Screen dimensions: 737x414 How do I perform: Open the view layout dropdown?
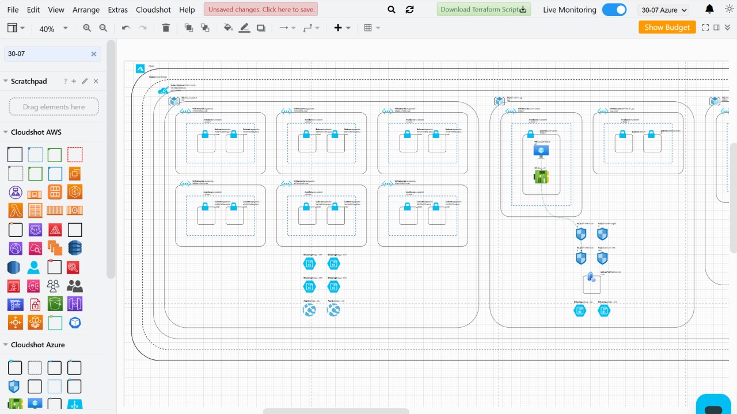click(16, 28)
